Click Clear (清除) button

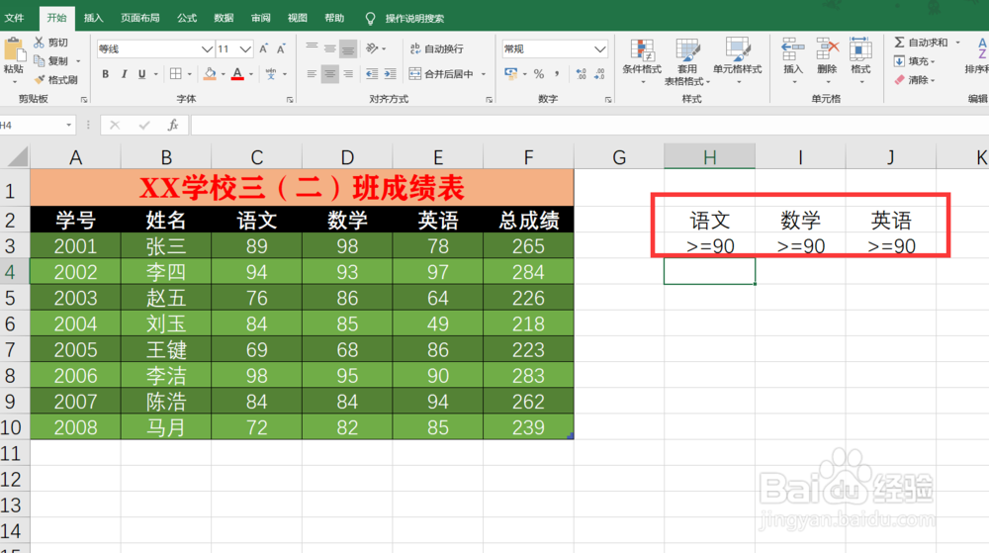(x=914, y=80)
